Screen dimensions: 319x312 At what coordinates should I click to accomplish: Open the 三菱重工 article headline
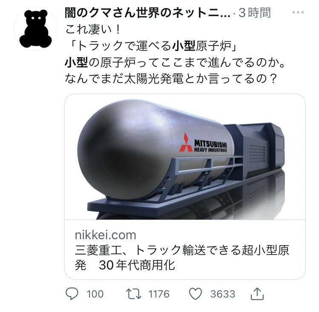pyautogui.click(x=182, y=258)
